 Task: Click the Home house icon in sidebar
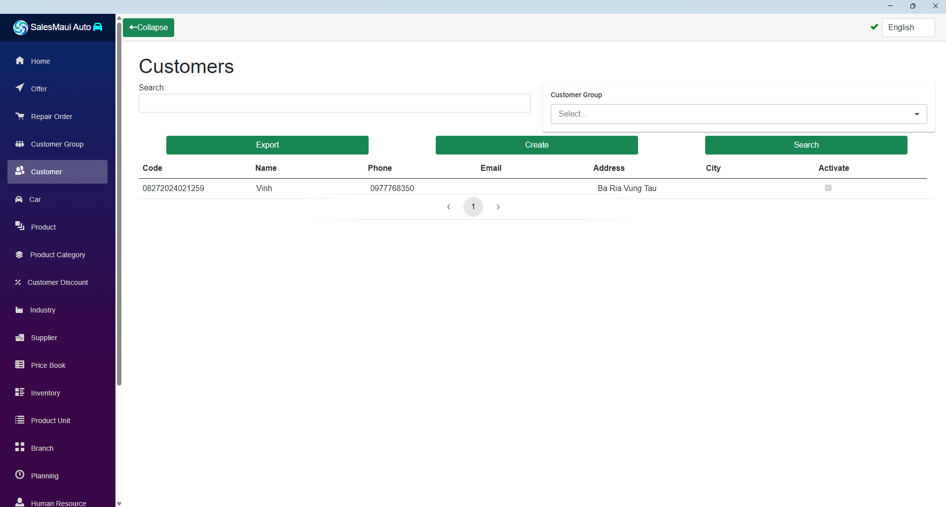click(20, 60)
